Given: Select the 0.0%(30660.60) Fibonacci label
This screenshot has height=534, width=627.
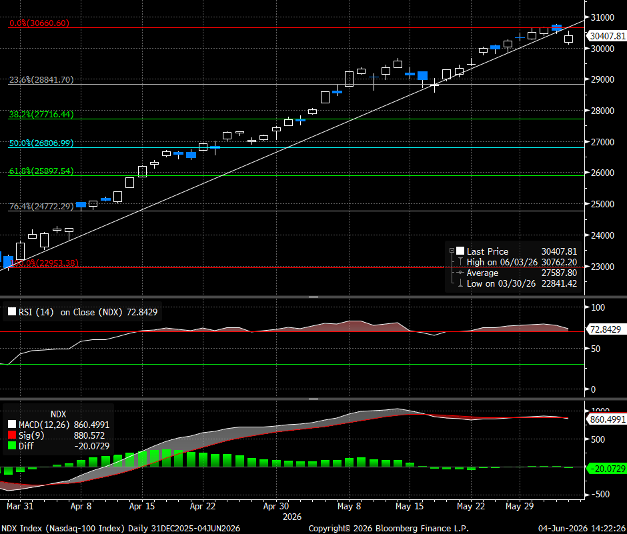Looking at the screenshot, I should tap(39, 23).
